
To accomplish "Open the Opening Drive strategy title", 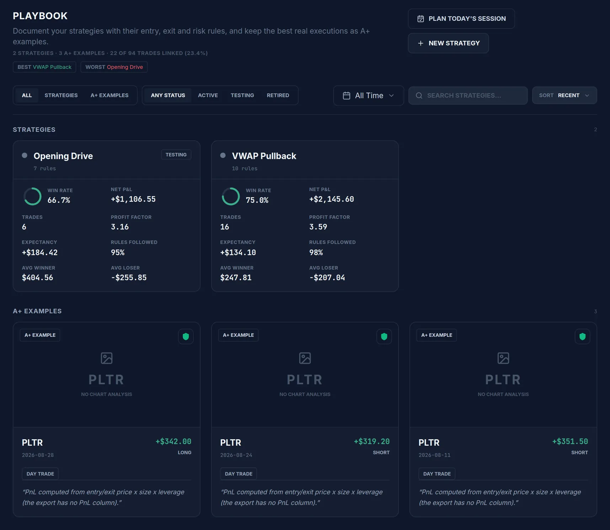I will coord(63,156).
